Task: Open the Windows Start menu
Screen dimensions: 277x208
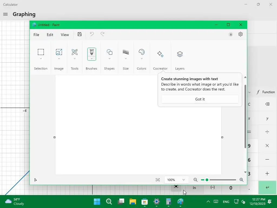Action: tap(97, 201)
